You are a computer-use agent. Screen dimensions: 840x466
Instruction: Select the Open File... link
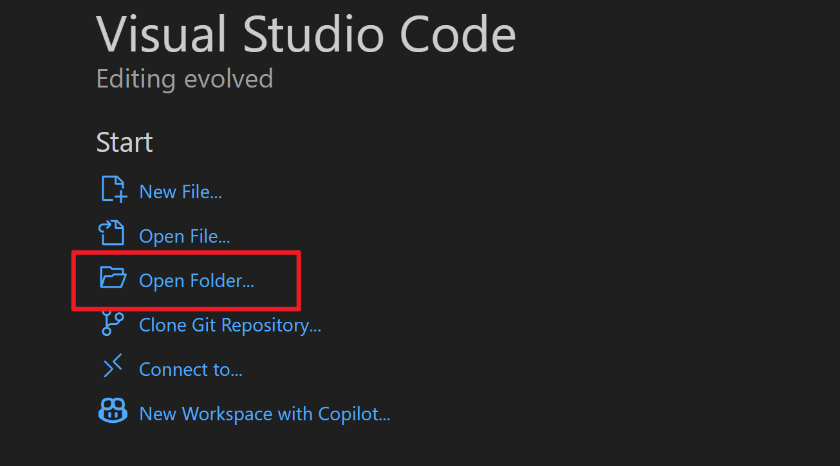click(185, 236)
